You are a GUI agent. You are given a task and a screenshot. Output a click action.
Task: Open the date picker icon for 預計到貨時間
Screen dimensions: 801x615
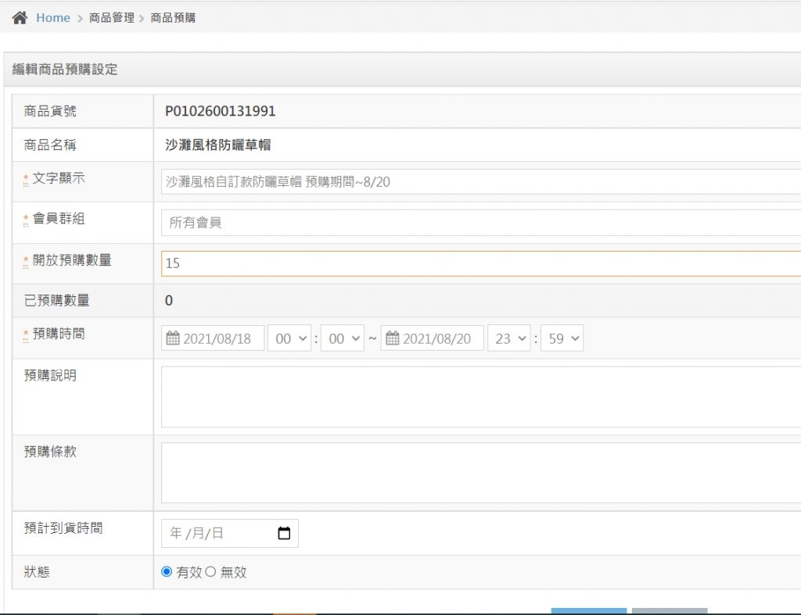[x=284, y=534]
